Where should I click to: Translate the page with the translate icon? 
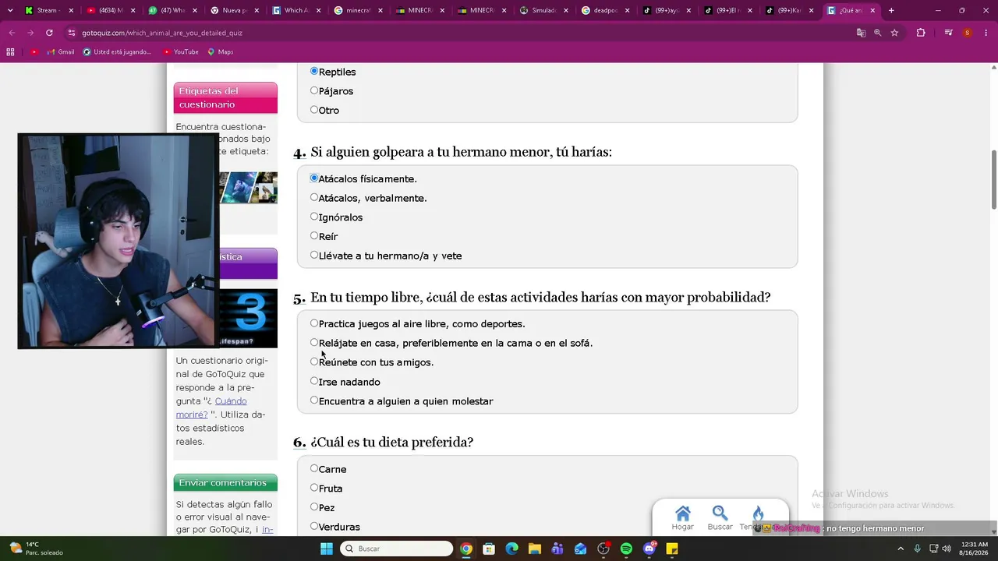click(861, 33)
